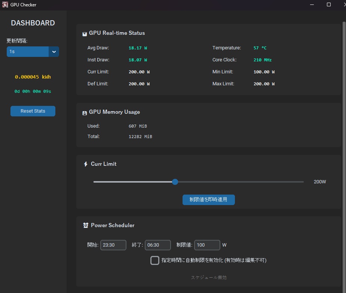This screenshot has height=293, width=346.
Task: Click the 更新間隔 label
Action: (17, 41)
